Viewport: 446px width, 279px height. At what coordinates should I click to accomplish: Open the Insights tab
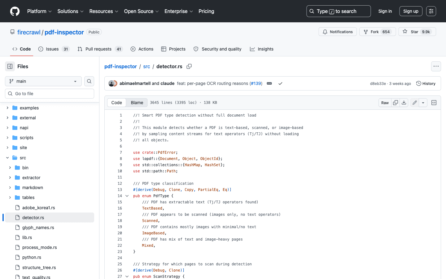262,49
